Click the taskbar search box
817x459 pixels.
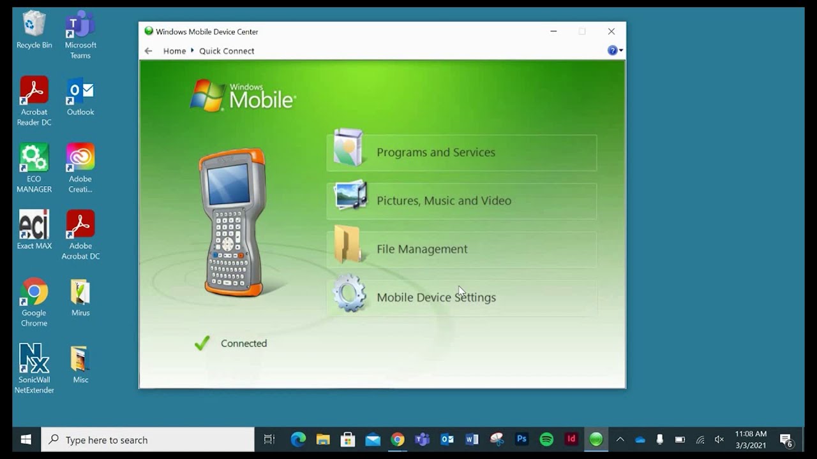pyautogui.click(x=148, y=440)
